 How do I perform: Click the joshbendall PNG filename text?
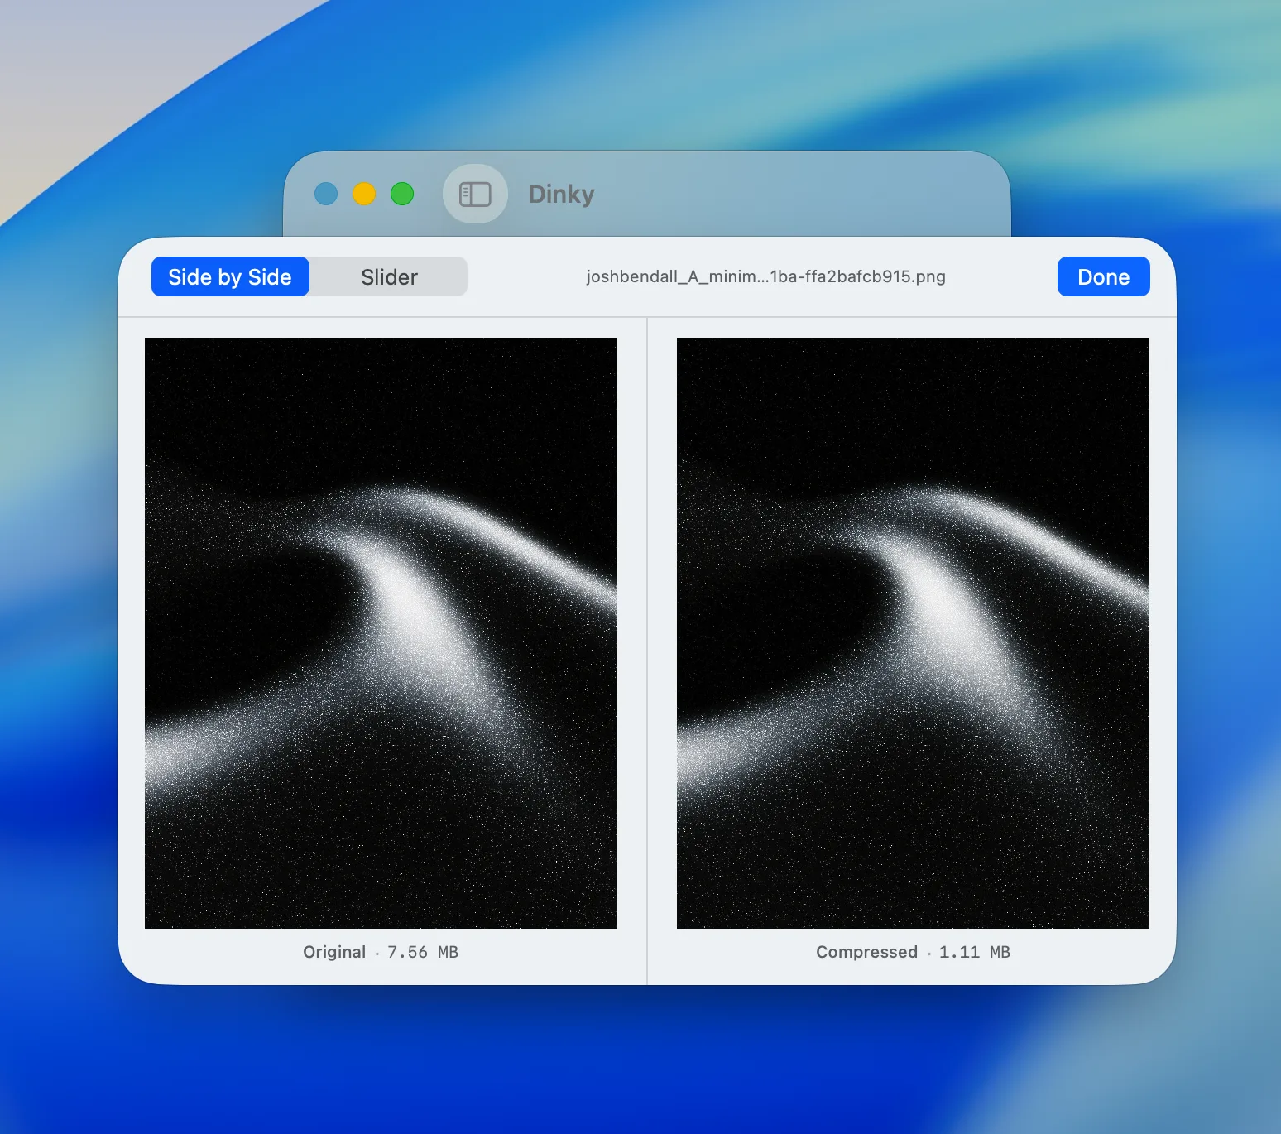pos(765,276)
